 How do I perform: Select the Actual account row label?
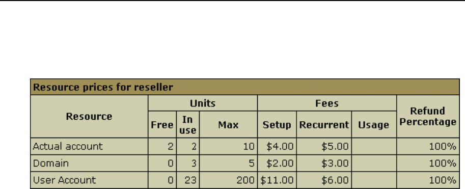point(68,146)
